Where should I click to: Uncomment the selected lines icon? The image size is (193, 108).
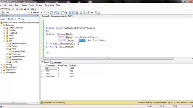pos(84,13)
